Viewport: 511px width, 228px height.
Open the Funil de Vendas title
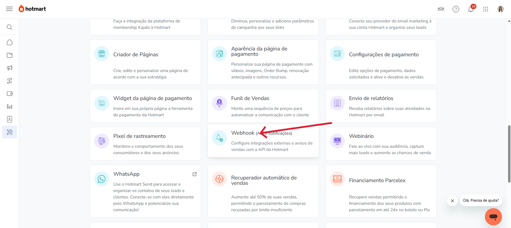[250, 98]
